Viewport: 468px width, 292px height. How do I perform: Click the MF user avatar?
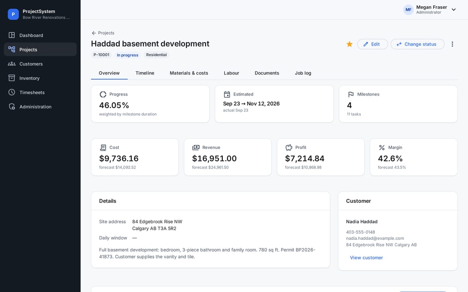tap(408, 10)
